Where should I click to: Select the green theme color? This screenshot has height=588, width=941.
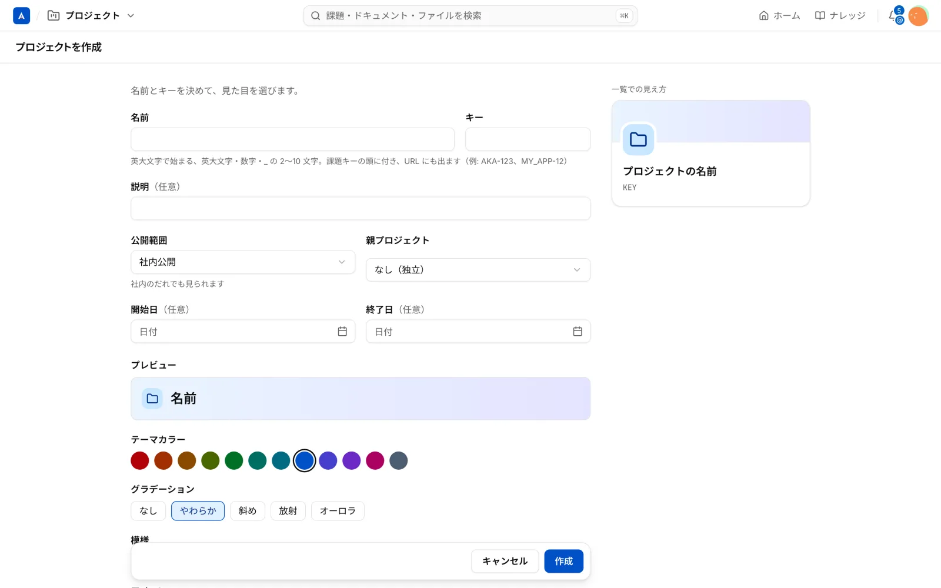click(234, 460)
